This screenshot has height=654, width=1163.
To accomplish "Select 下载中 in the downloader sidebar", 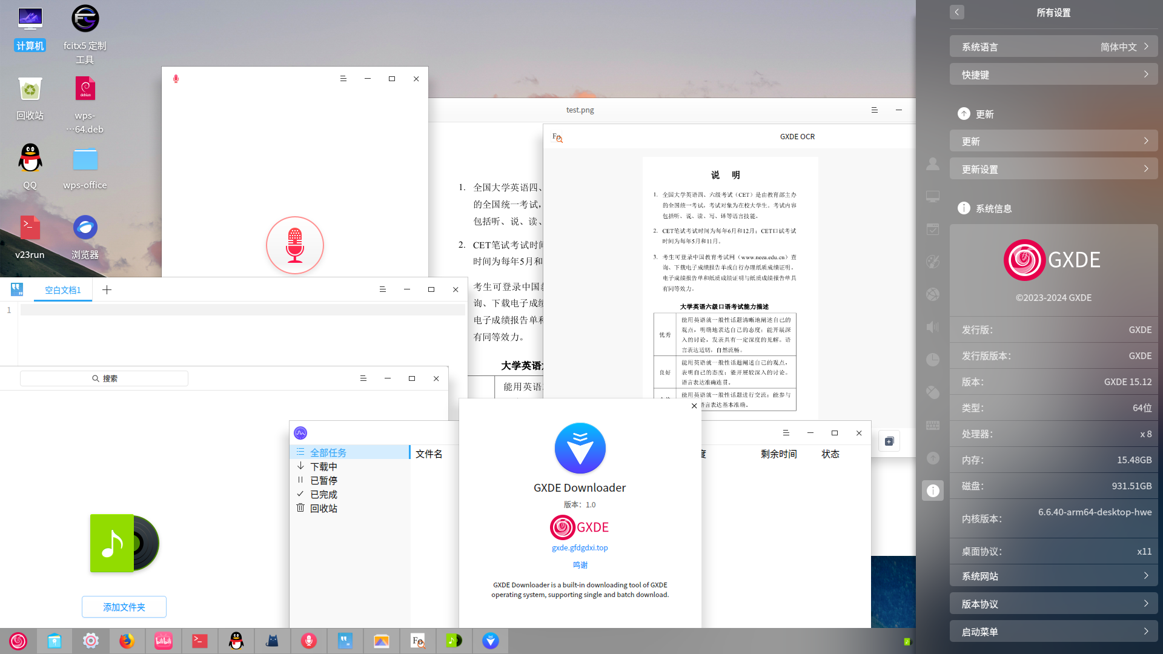I will (350, 466).
